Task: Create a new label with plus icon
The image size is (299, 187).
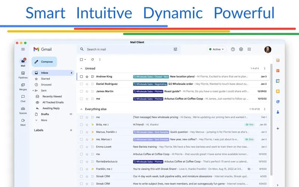Action: pyautogui.click(x=71, y=130)
